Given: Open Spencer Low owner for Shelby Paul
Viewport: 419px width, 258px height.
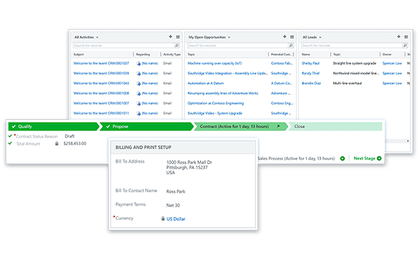Looking at the screenshot, I should coord(392,63).
